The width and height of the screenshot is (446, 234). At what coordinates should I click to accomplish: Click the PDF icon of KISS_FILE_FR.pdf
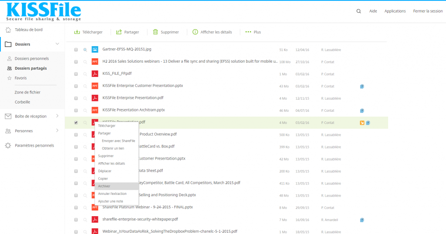click(x=95, y=74)
